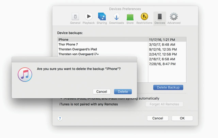Screen dimensions: 218x138
Task: Open the General preferences pane
Action: pyautogui.click(x=75, y=19)
